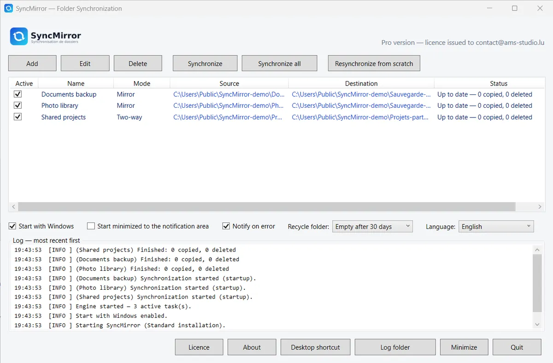The image size is (553, 363).
Task: Click the log scrollbar up arrow
Action: tap(537, 249)
